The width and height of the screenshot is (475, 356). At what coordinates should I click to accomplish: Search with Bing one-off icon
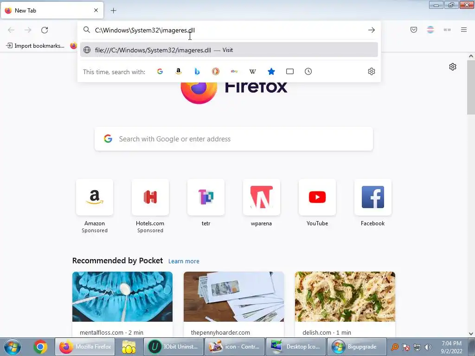tap(197, 71)
